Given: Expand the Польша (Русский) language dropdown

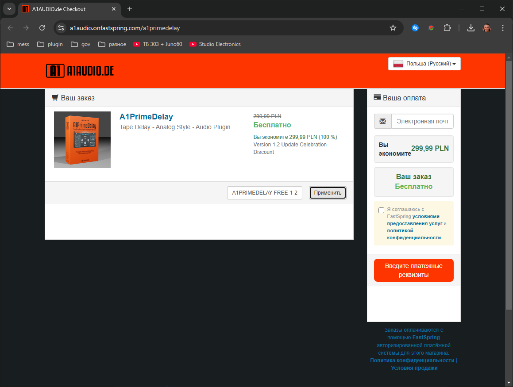Looking at the screenshot, I should coord(424,64).
